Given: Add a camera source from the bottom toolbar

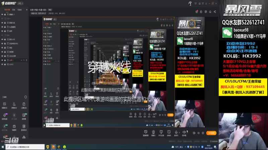Looking at the screenshot, I should point(153,133).
